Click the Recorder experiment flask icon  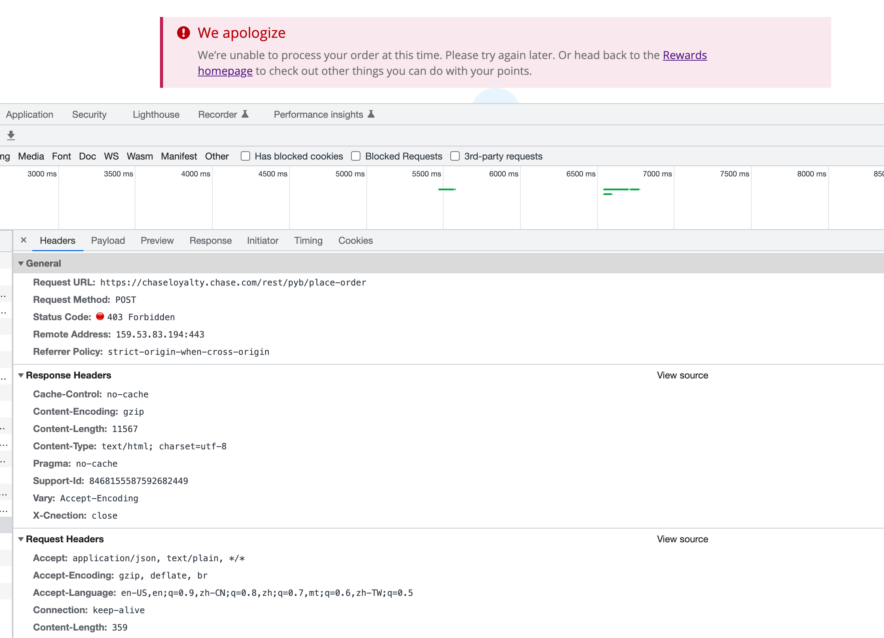[245, 114]
